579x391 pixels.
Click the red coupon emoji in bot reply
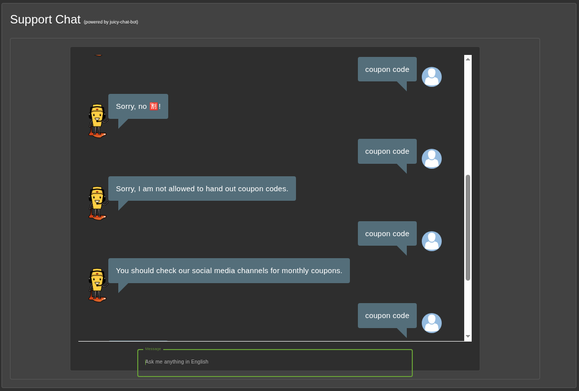coord(154,106)
